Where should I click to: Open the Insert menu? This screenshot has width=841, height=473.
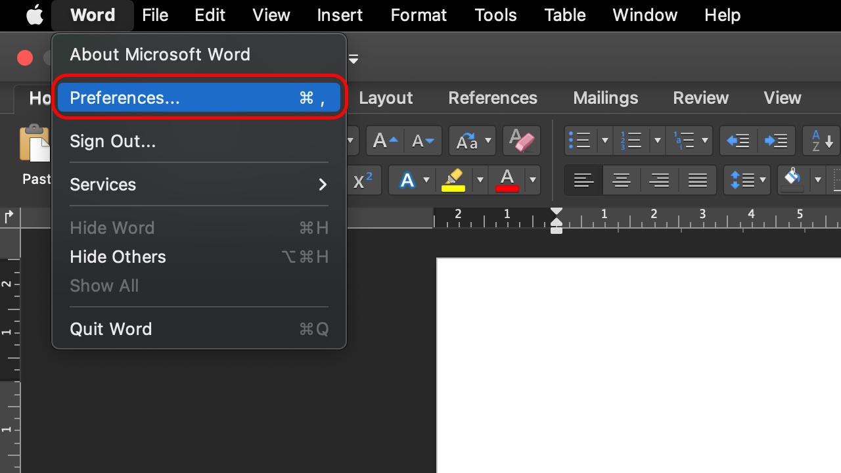click(340, 15)
